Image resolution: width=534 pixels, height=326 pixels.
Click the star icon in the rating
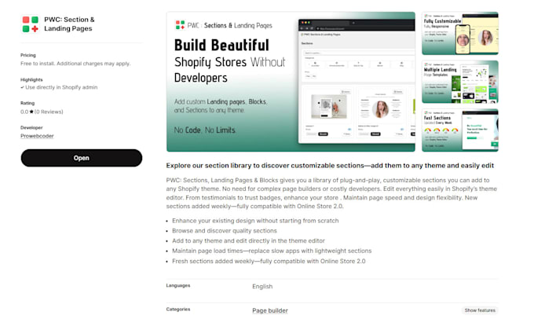click(x=31, y=112)
